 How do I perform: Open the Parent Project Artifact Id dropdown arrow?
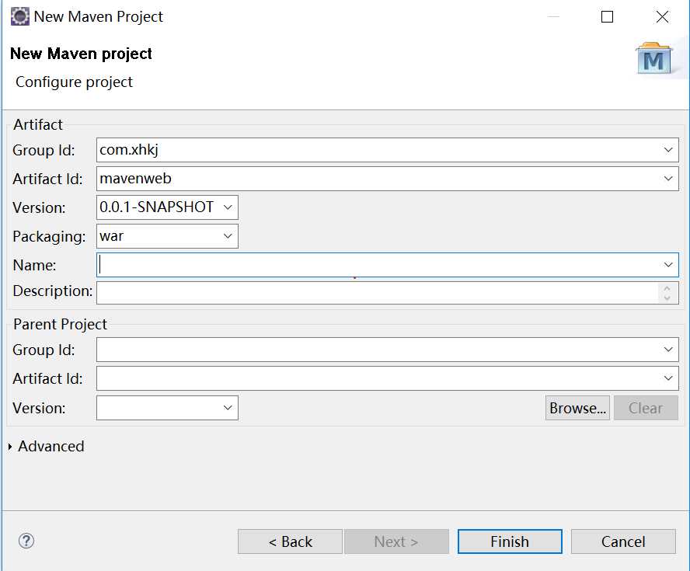point(668,378)
